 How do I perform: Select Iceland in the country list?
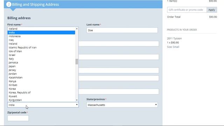click(x=41, y=29)
